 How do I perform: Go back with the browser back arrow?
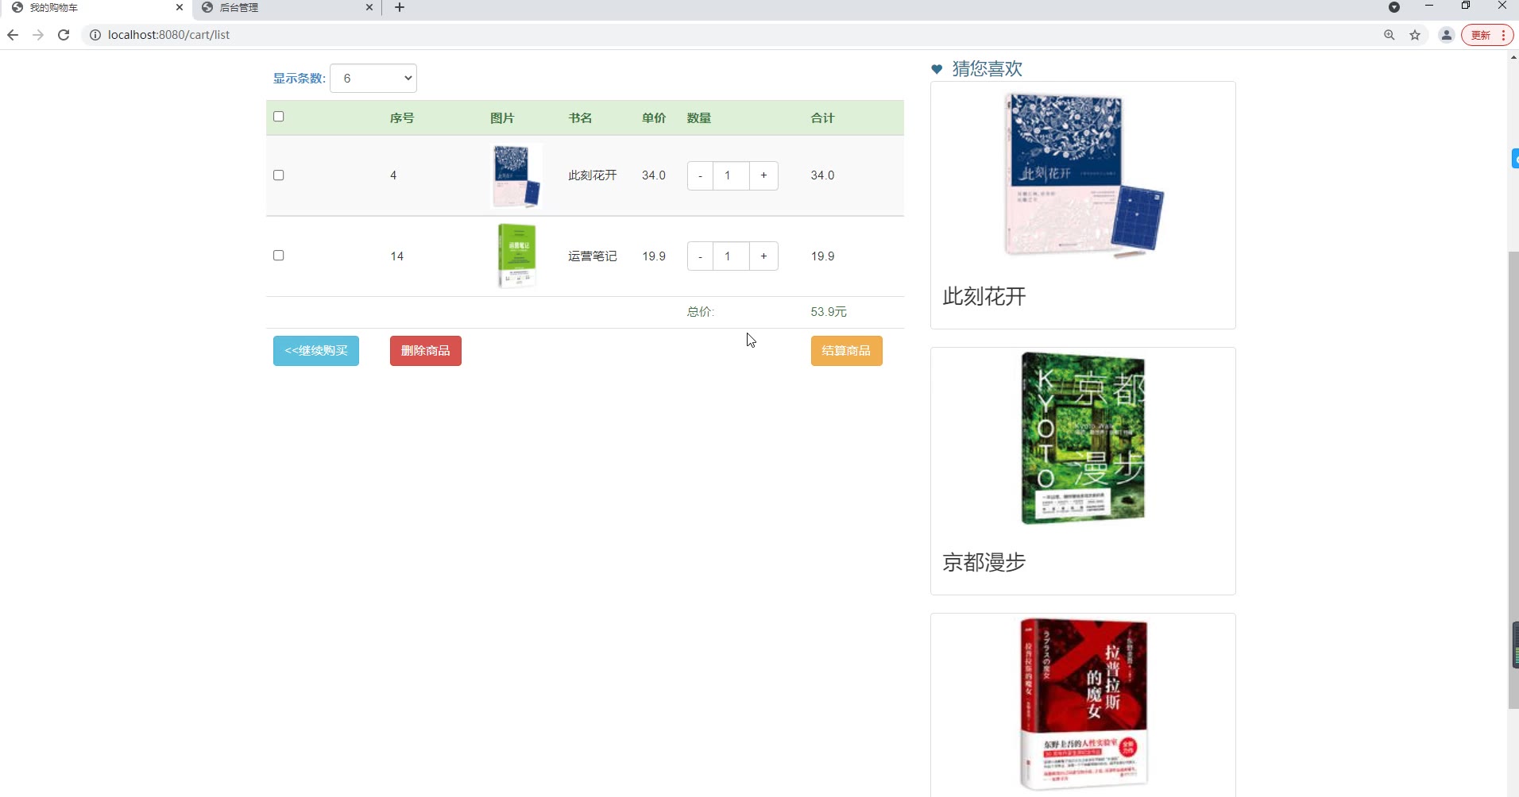pyautogui.click(x=13, y=35)
